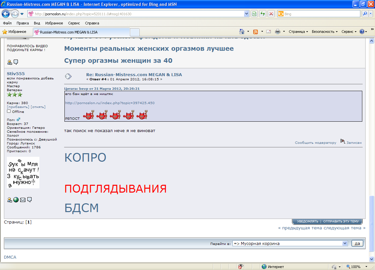Click the browser Back arrow button
Screen dimensions: 375x270
click(6, 14)
